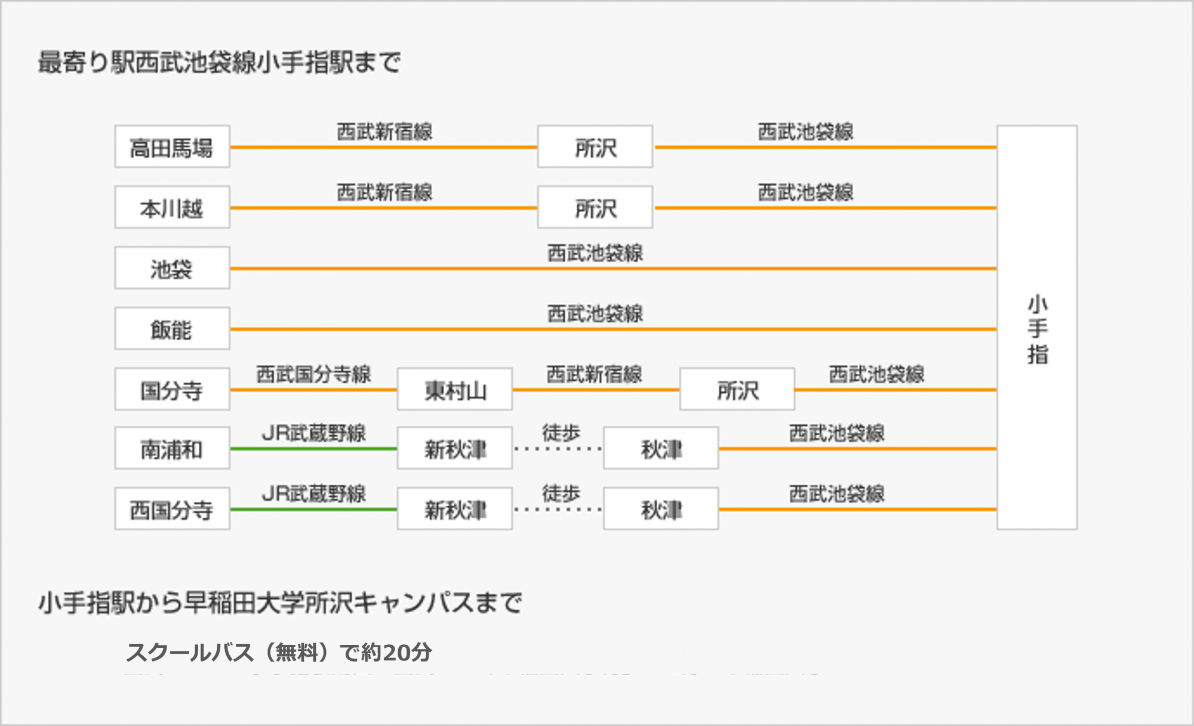The width and height of the screenshot is (1194, 726).
Task: Click heading 最寄り駅西武池袋線小手指駅まで
Action: [x=219, y=62]
